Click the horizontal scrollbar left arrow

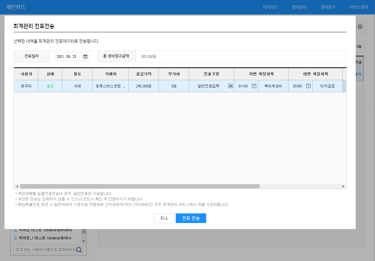coord(17,186)
